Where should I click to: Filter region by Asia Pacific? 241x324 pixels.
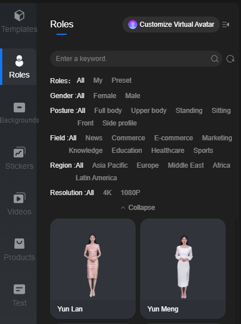(110, 165)
